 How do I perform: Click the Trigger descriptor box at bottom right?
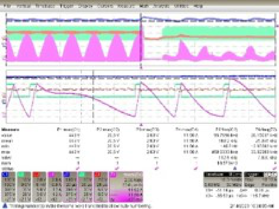[260, 180]
